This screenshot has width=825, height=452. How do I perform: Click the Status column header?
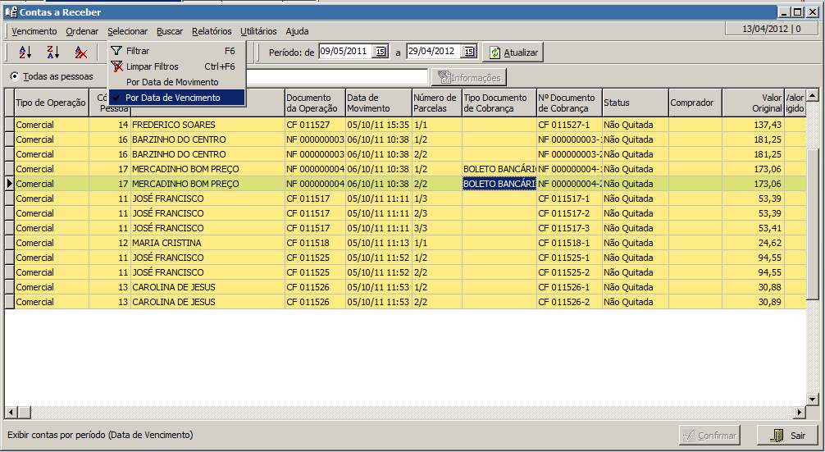point(636,103)
